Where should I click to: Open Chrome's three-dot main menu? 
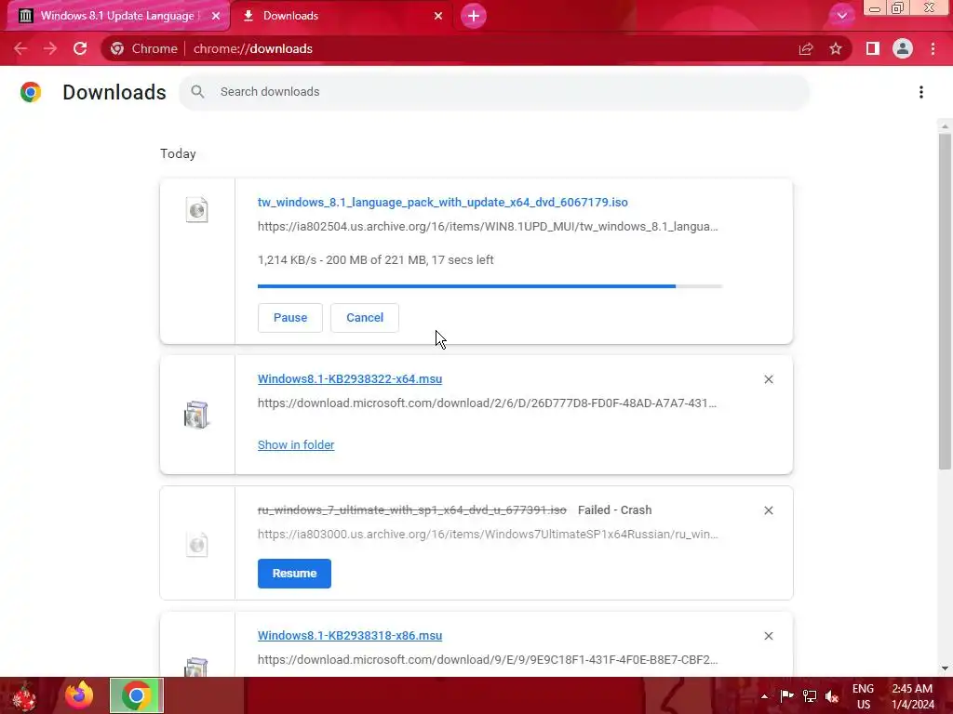tap(933, 48)
